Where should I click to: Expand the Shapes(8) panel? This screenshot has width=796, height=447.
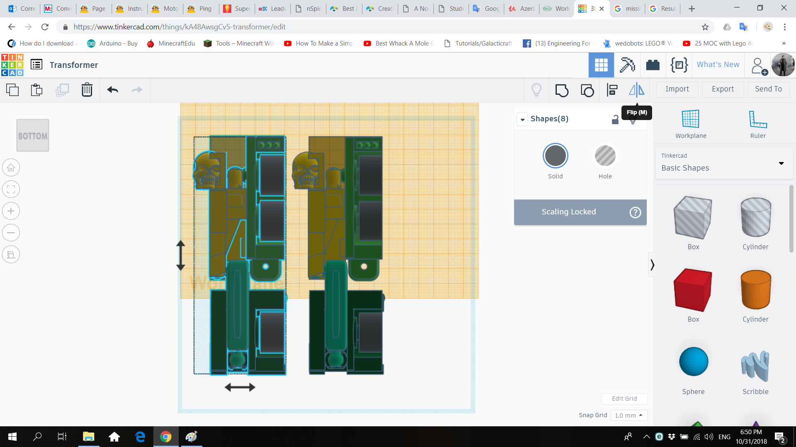(522, 119)
